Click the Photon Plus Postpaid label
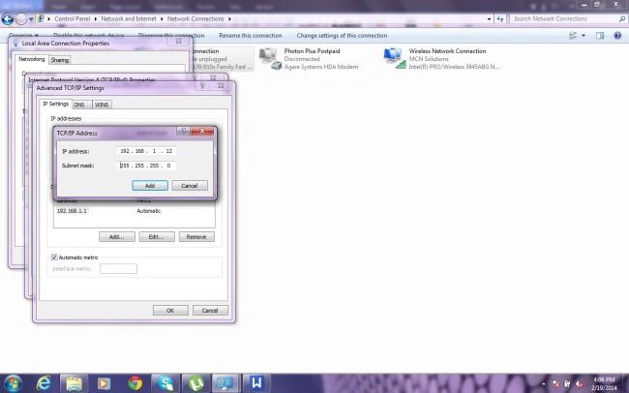Screen dimensions: 629x393 click(312, 51)
